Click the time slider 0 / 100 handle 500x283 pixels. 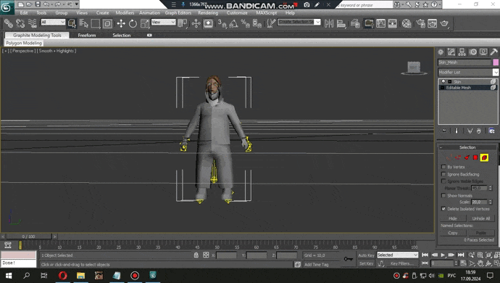pos(29,237)
